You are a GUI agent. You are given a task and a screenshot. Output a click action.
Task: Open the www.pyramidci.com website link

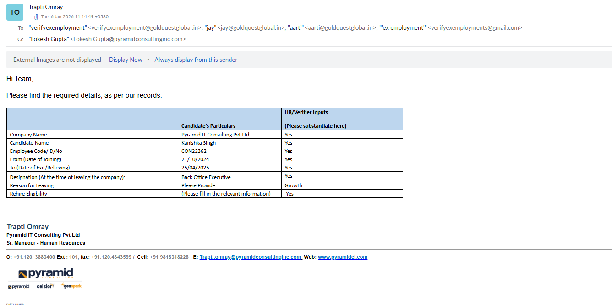point(342,257)
